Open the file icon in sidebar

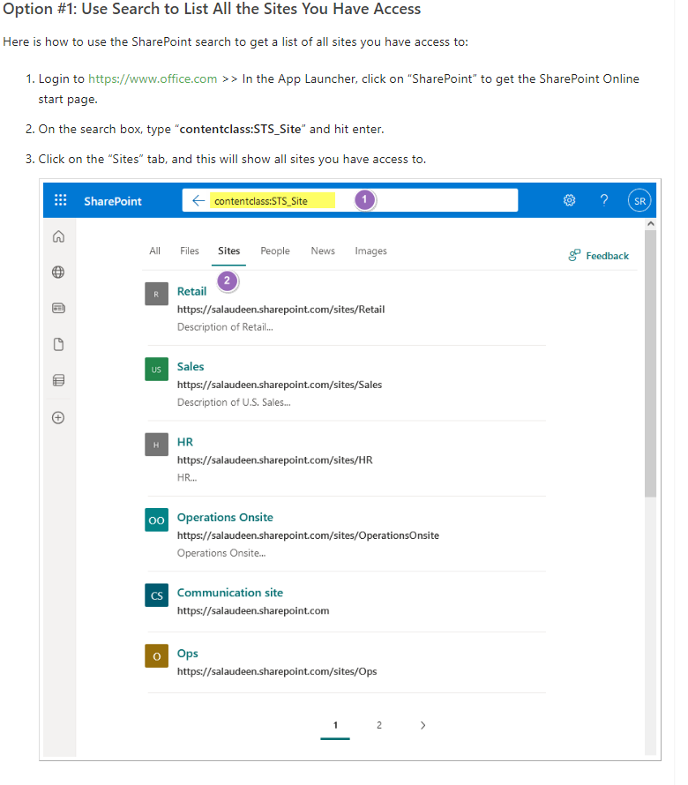pos(58,345)
